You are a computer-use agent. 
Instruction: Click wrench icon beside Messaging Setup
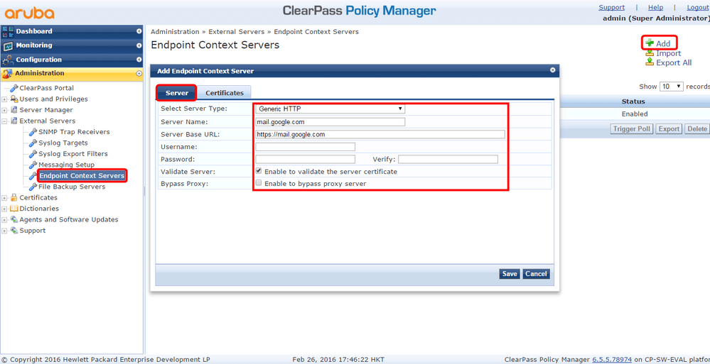point(33,165)
